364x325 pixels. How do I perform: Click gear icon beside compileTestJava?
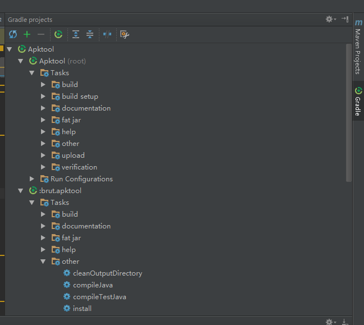[x=67, y=296]
